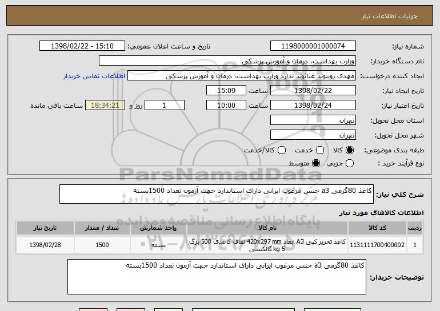Image resolution: width=440 pixels, height=311 pixels.
Task: Click product code 1131111700400002 cell
Action: pos(377,245)
